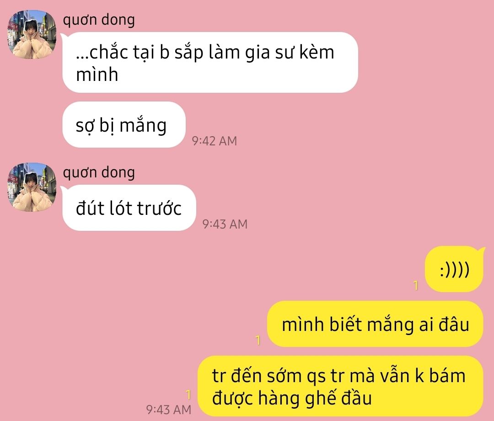494x421 pixels.
Task: Select the 'sợ bị mắng' message bubble
Action: [x=124, y=125]
